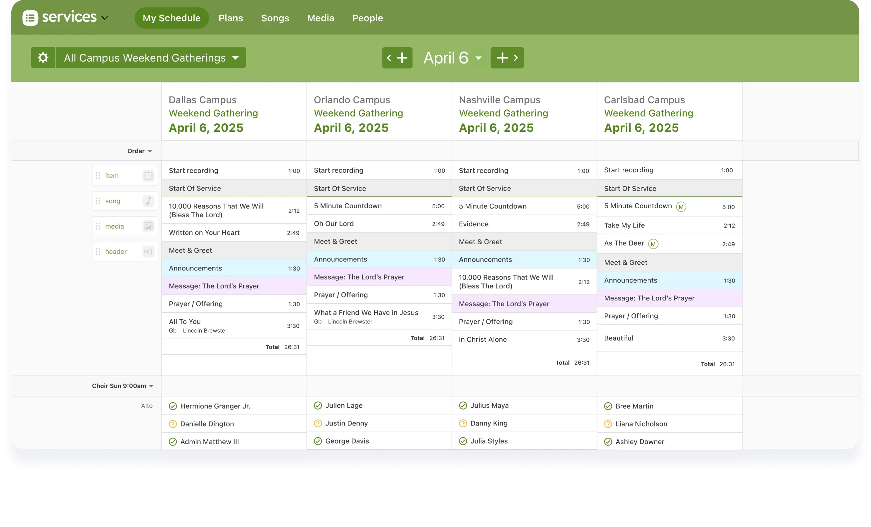871x527 pixels.
Task: Toggle confirmed status for Hermione Granger Jr.
Action: (173, 406)
